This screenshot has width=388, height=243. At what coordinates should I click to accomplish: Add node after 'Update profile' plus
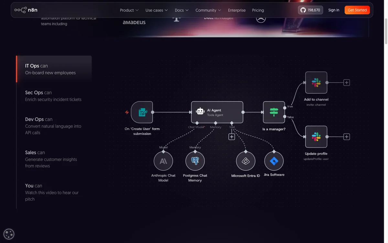click(347, 137)
